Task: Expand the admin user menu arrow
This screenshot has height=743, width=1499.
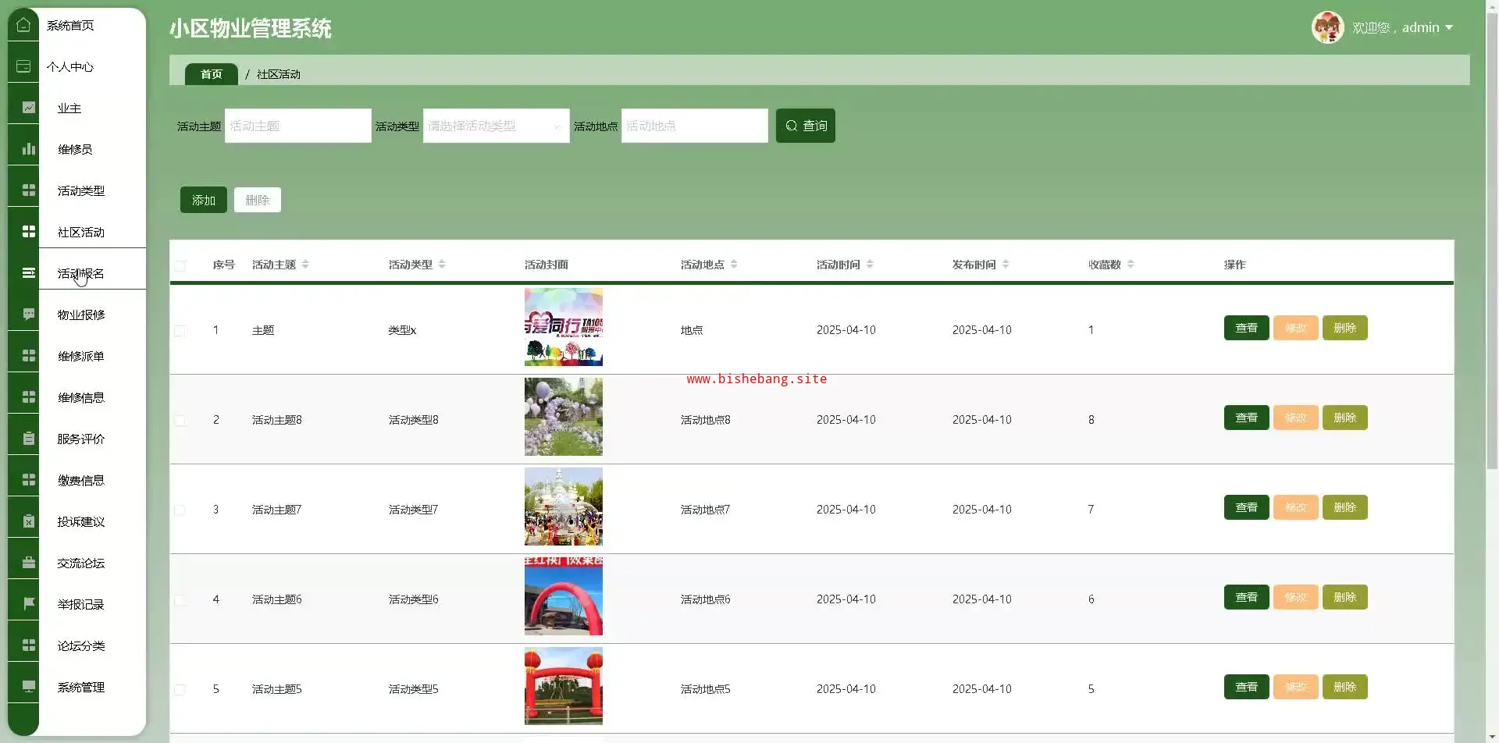Action: (1449, 27)
